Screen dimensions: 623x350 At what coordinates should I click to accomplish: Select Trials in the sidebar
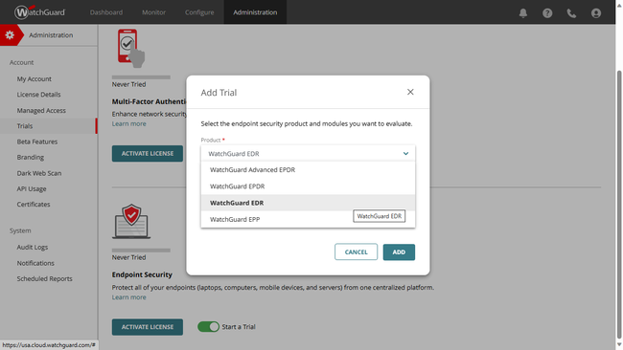49,125
